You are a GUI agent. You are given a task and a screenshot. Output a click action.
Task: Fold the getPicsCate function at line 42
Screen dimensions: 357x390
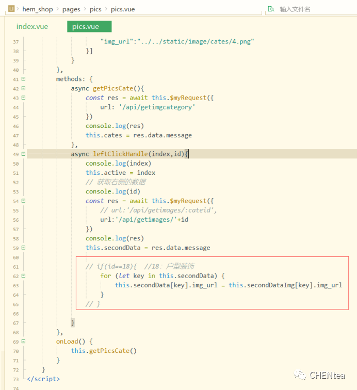click(24, 89)
